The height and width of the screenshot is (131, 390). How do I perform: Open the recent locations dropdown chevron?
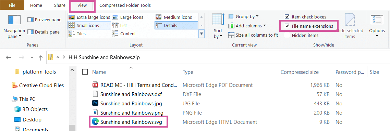pos(32,57)
